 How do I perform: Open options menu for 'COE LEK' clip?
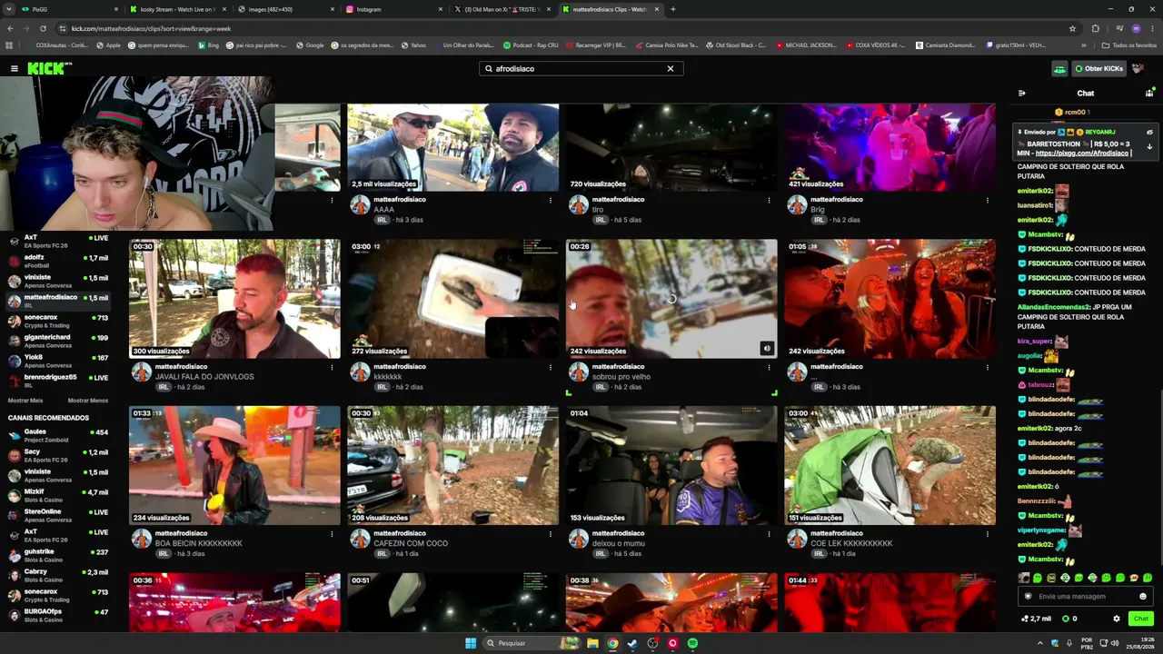pyautogui.click(x=988, y=535)
